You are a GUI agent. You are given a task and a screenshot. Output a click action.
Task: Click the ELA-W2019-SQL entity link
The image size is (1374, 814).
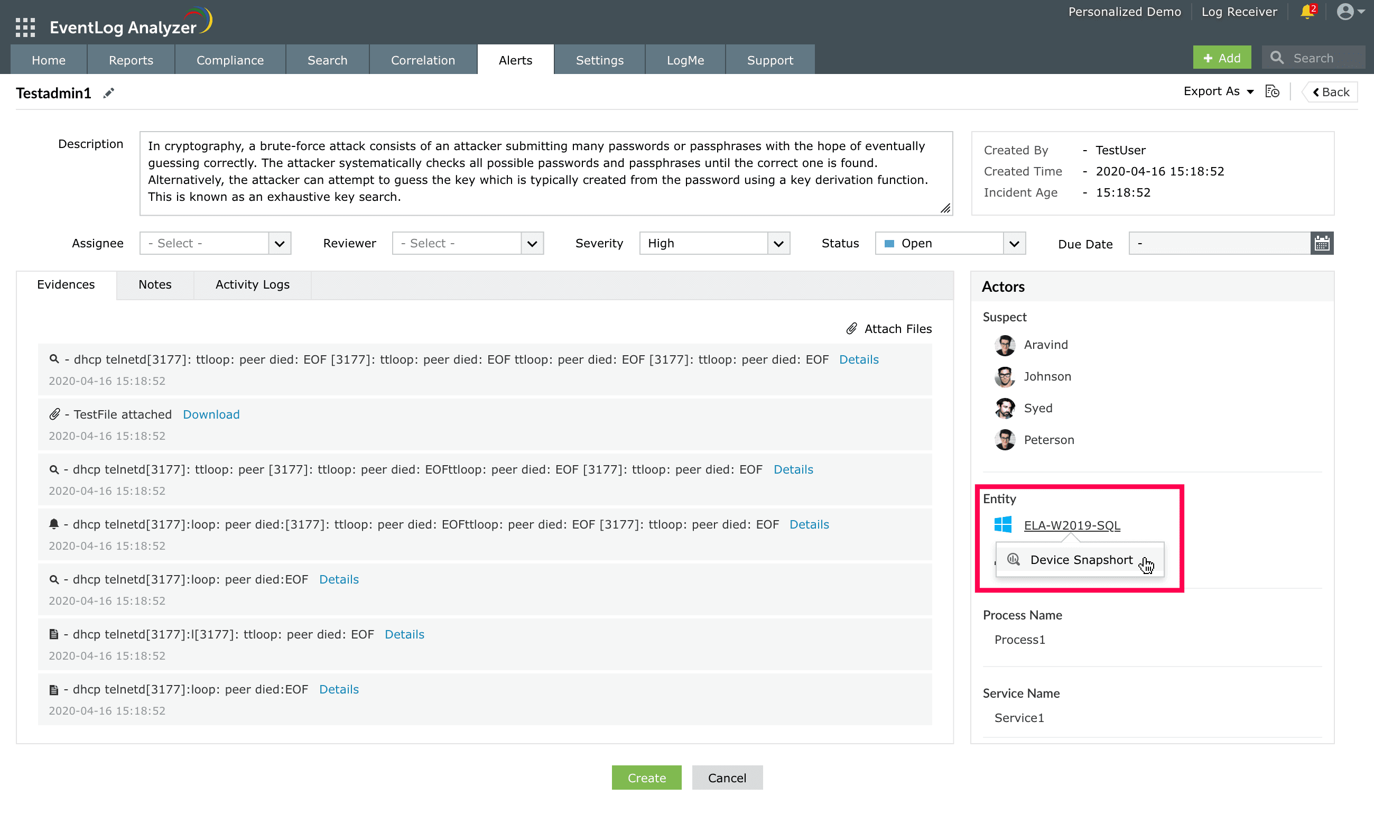coord(1072,525)
